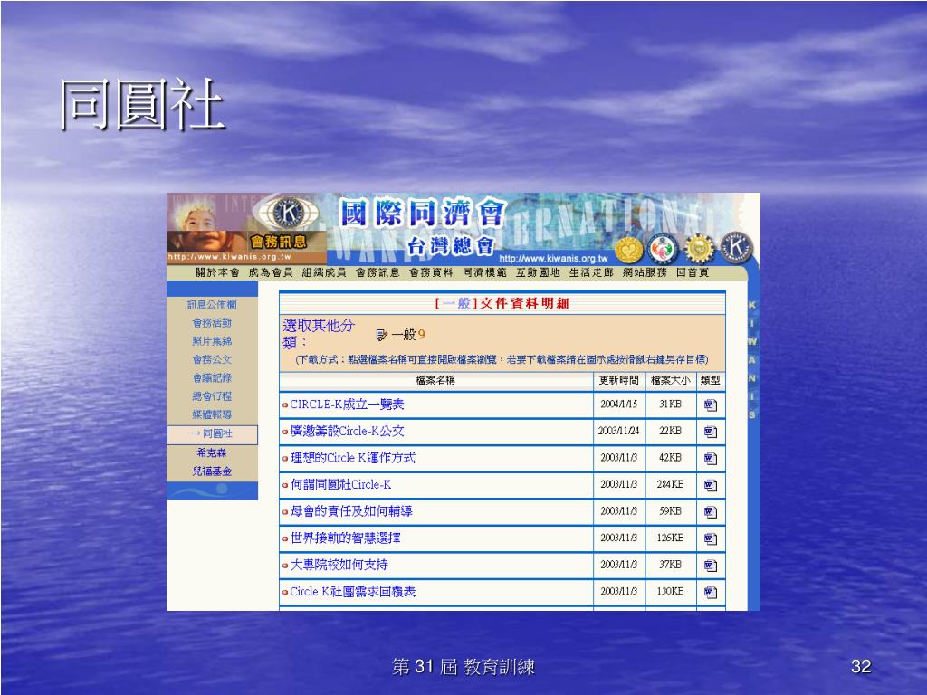
Task: Open the Circle K社團需求回覆表 file link
Action: pos(353,591)
